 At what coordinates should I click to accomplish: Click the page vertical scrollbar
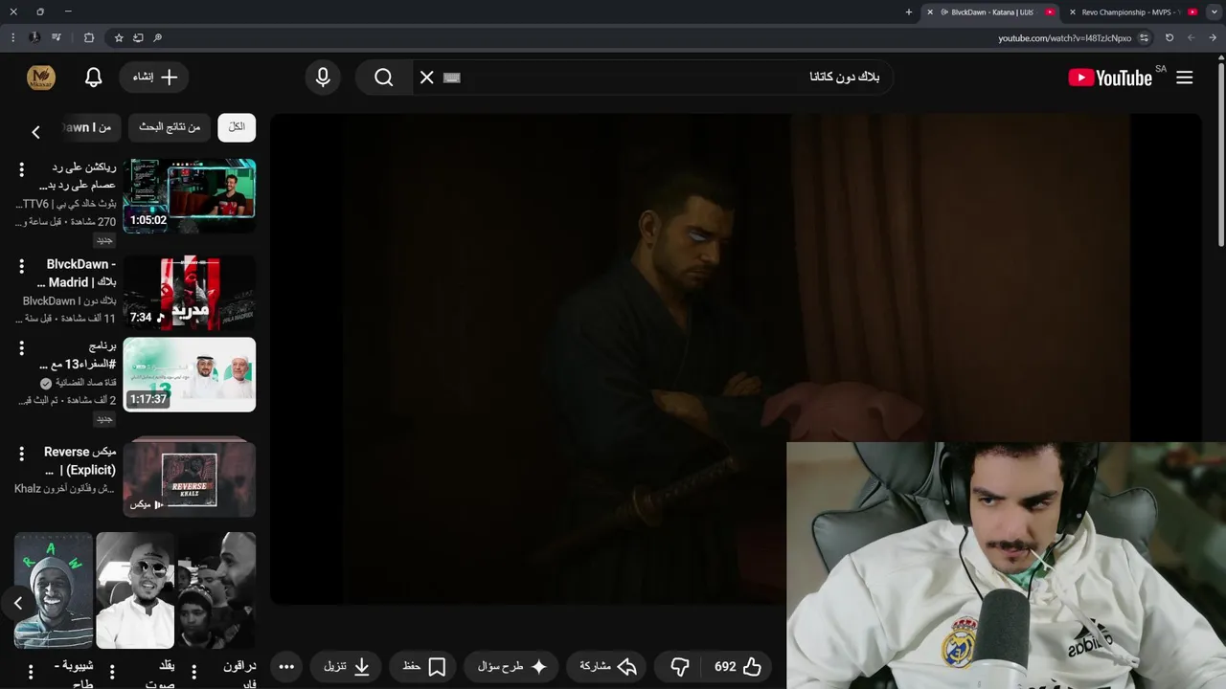point(1221,153)
